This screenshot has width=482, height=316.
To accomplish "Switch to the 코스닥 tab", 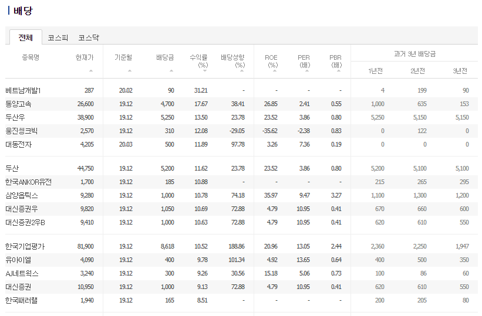I will (89, 38).
